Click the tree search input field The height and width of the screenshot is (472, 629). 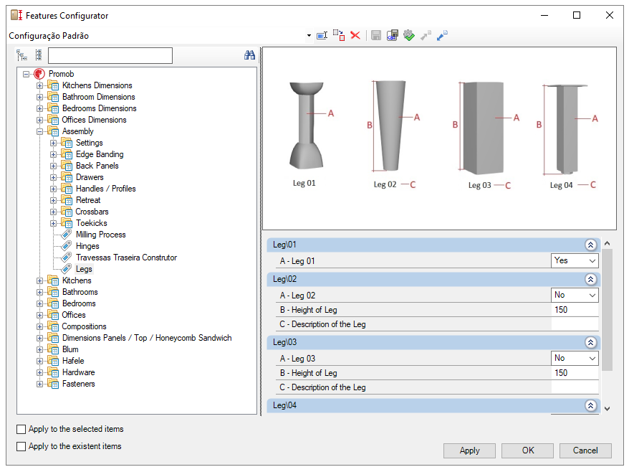click(110, 55)
